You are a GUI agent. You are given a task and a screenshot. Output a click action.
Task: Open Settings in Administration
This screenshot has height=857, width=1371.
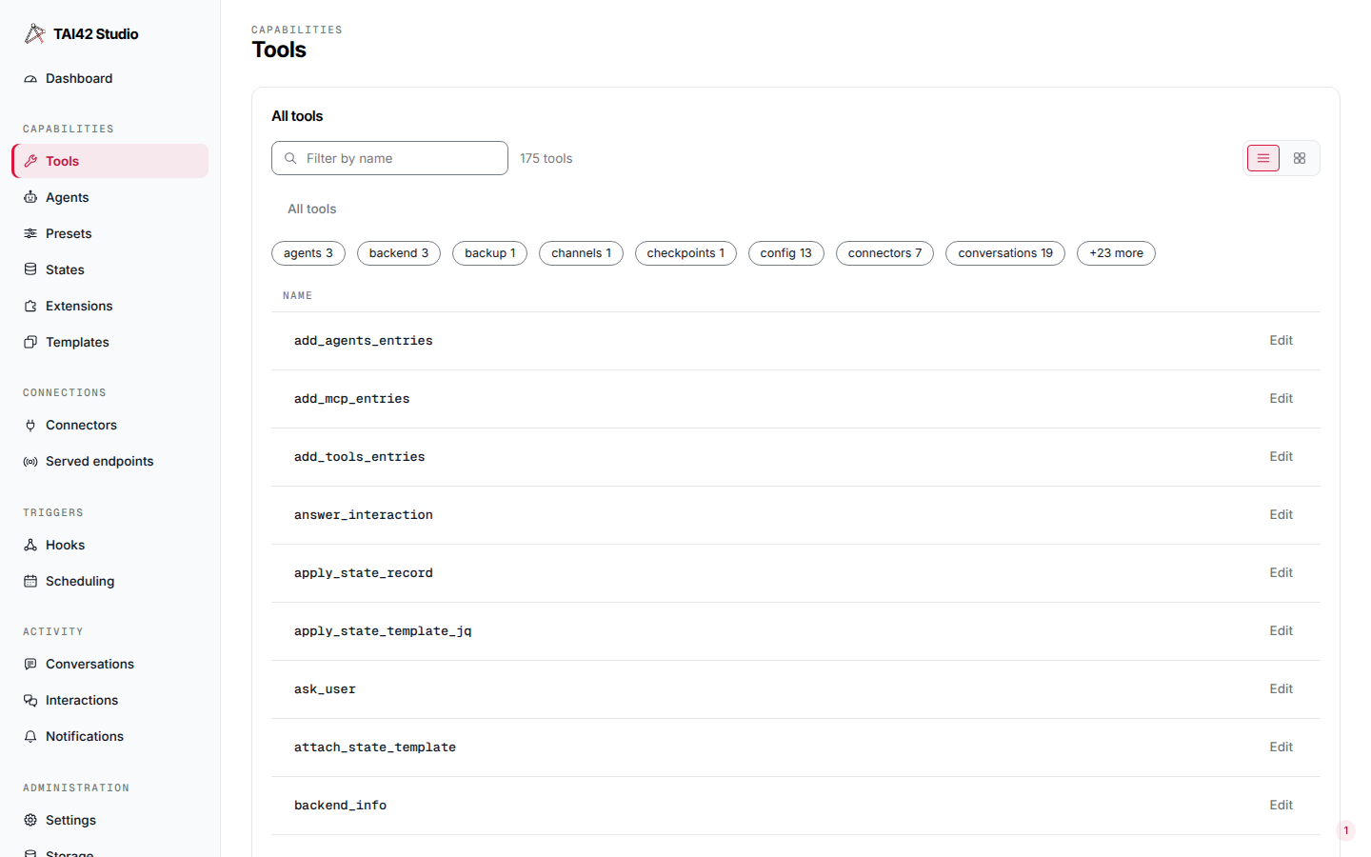click(x=110, y=820)
